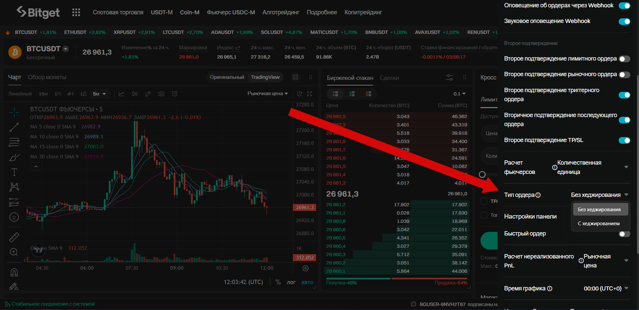Expand chart to fullscreen
Screen dimensions: 639x310
tap(310, 94)
